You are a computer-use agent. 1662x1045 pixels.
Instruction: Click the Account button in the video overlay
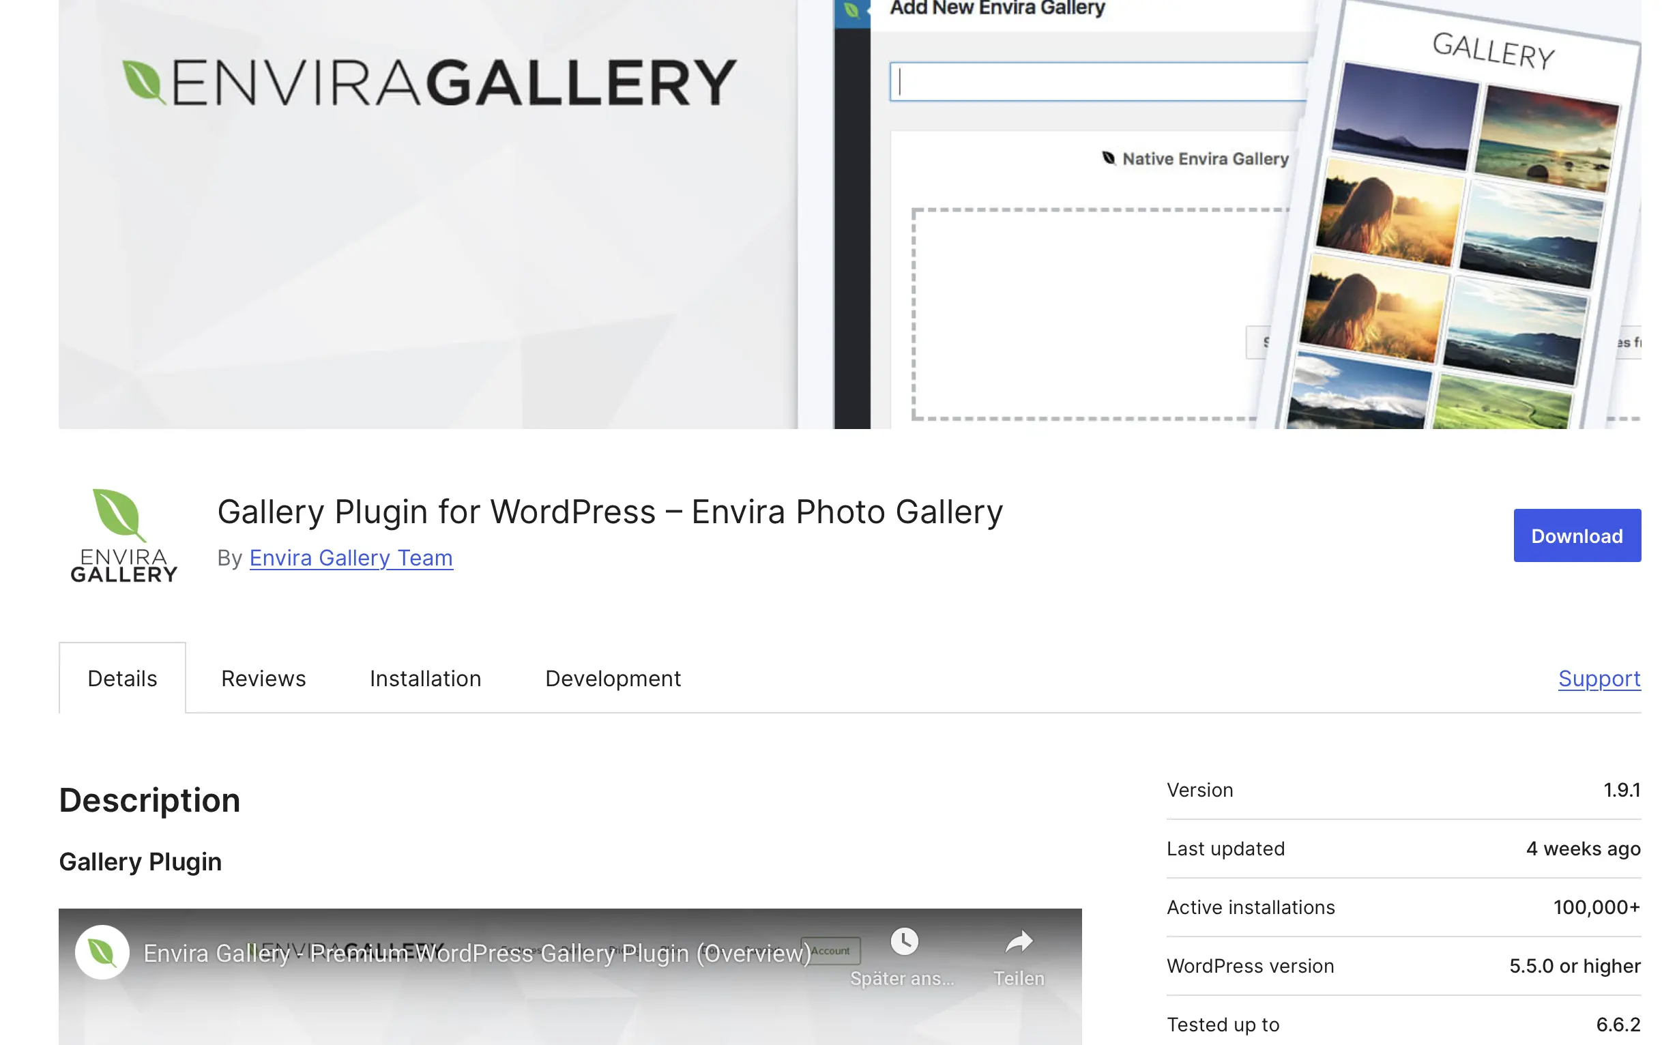pyautogui.click(x=831, y=950)
